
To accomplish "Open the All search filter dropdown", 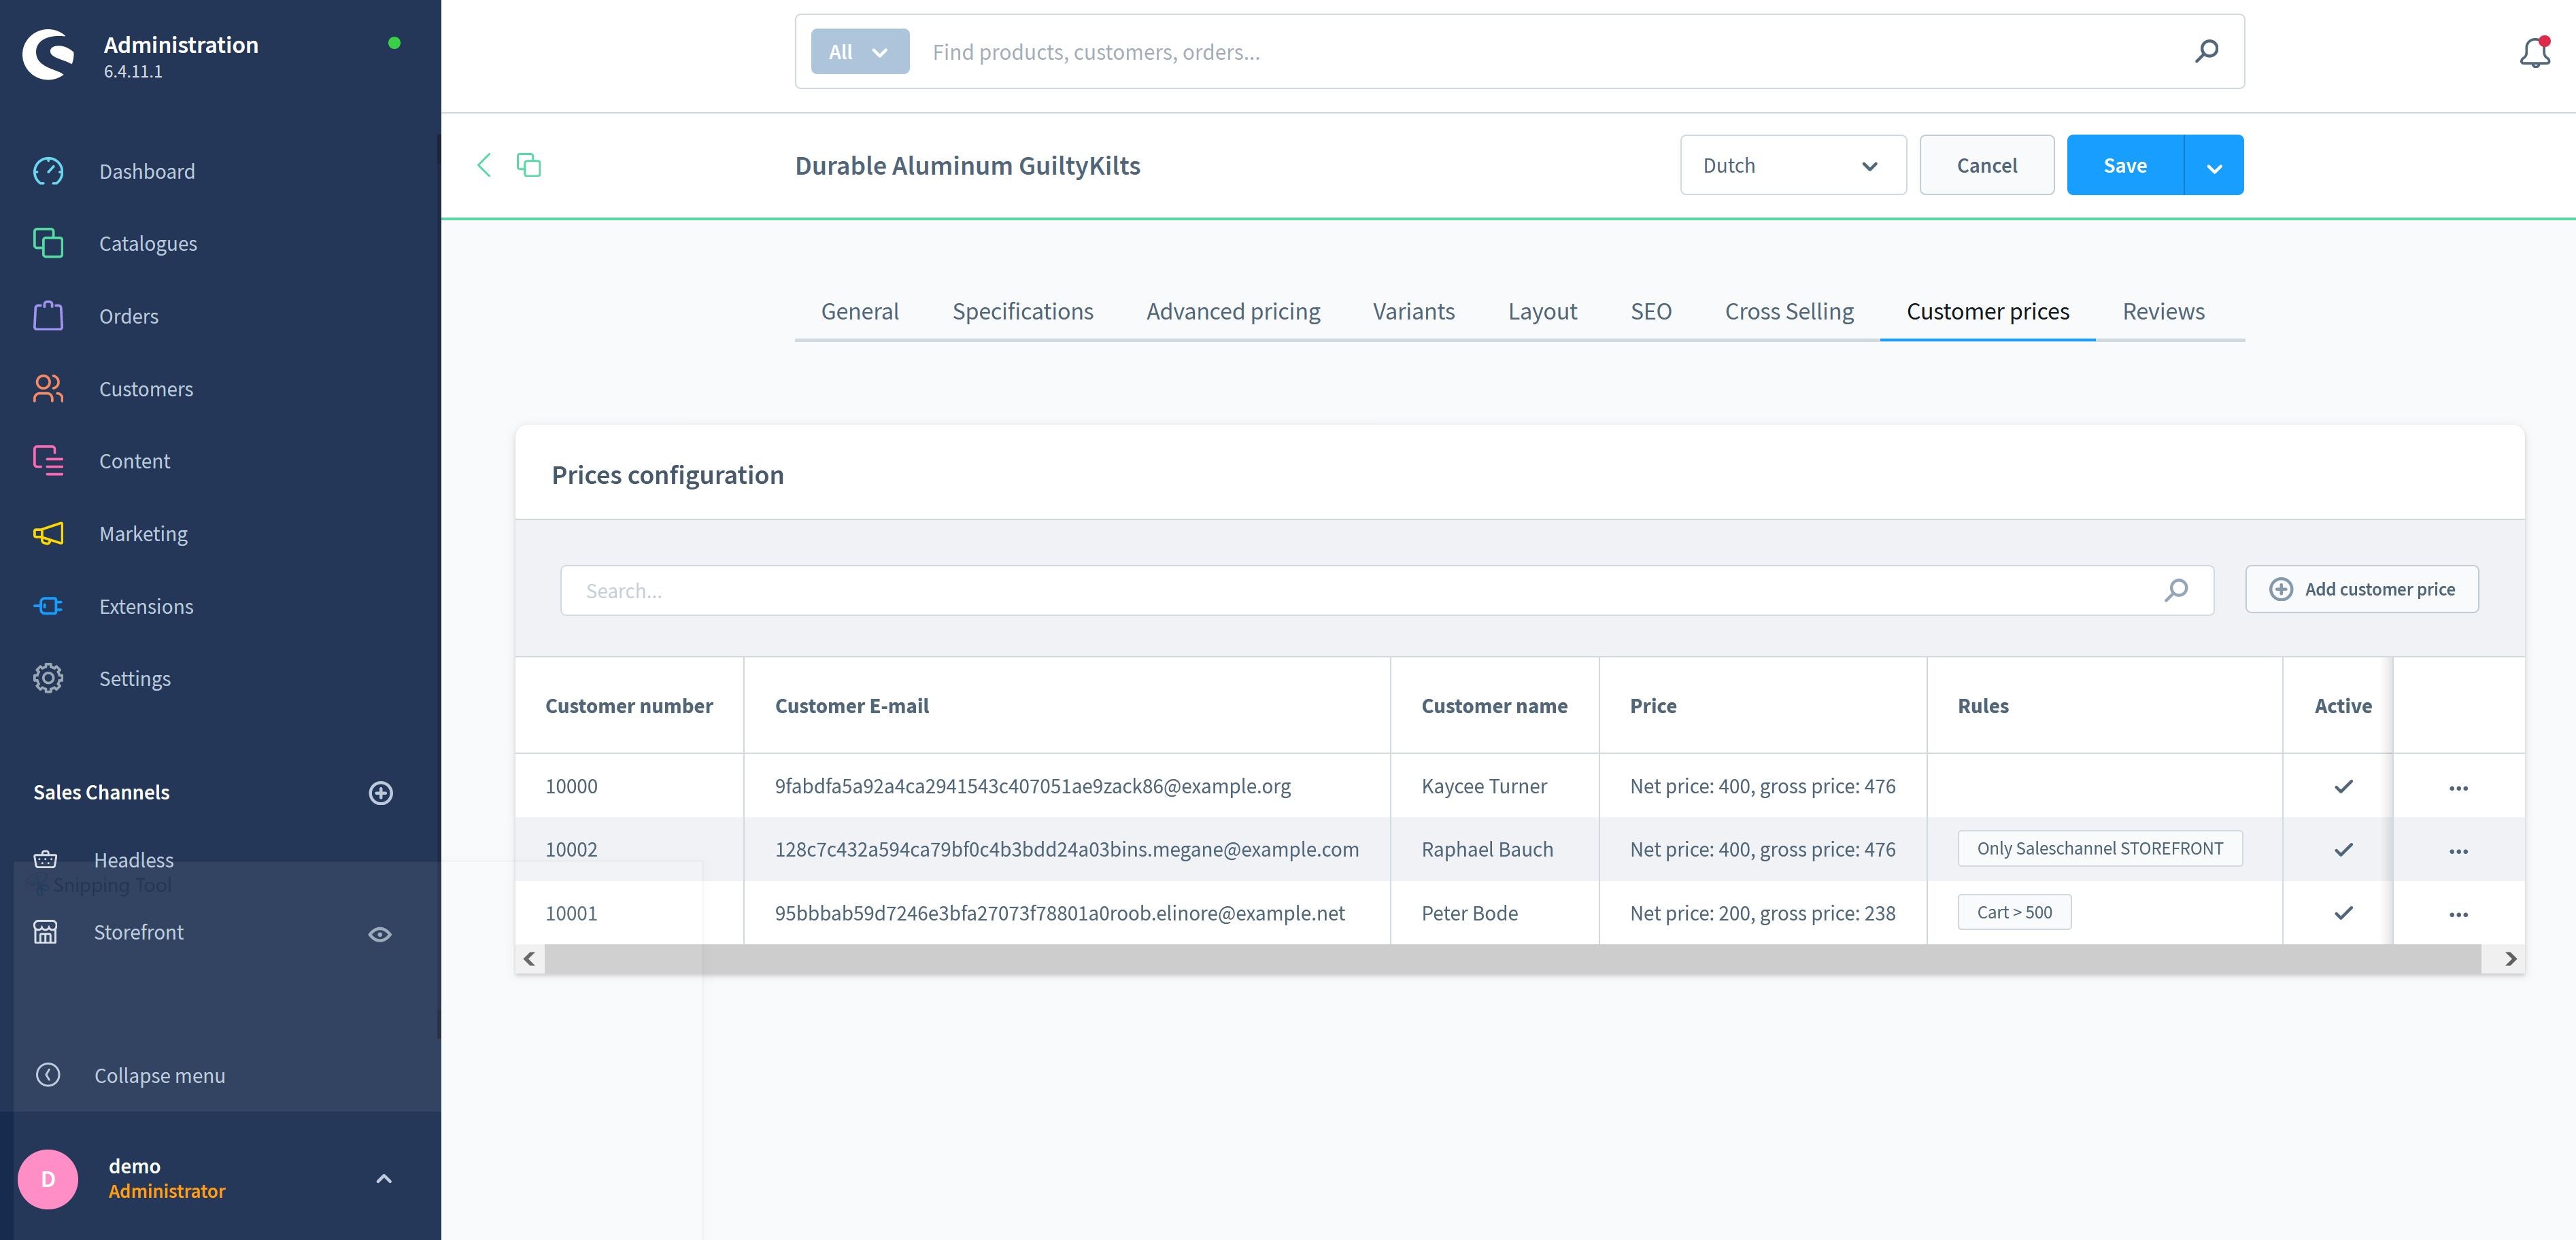I will pyautogui.click(x=860, y=51).
